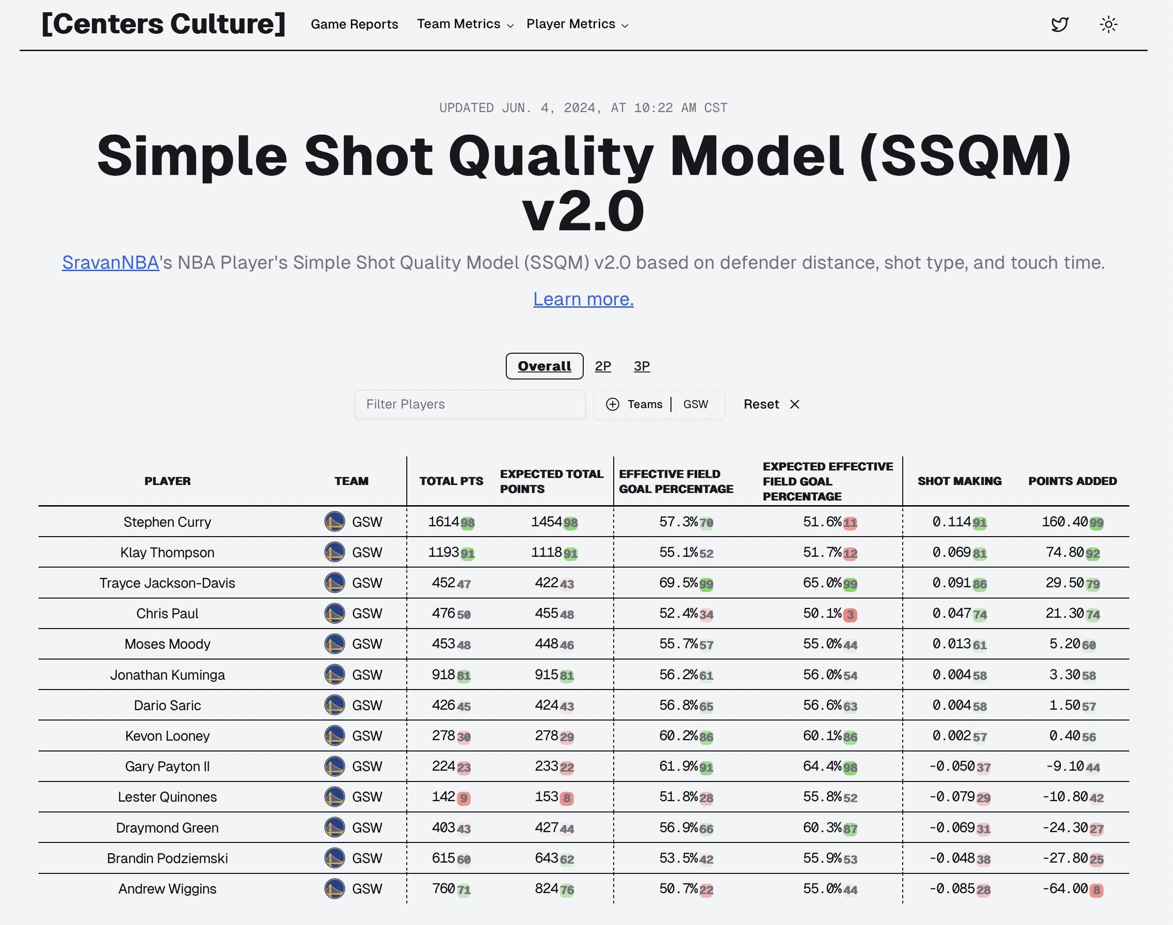Screen dimensions: 1173x925
Task: Follow the SravanNBA hyperlink
Action: pyautogui.click(x=111, y=263)
